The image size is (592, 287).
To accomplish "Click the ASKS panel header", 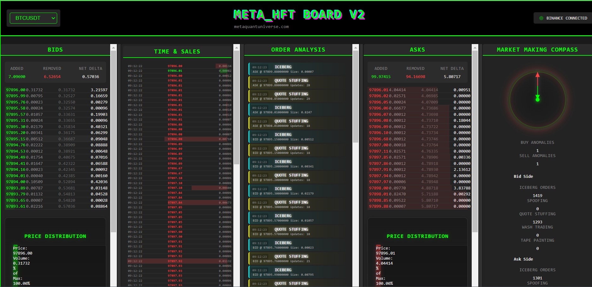I will [x=417, y=50].
